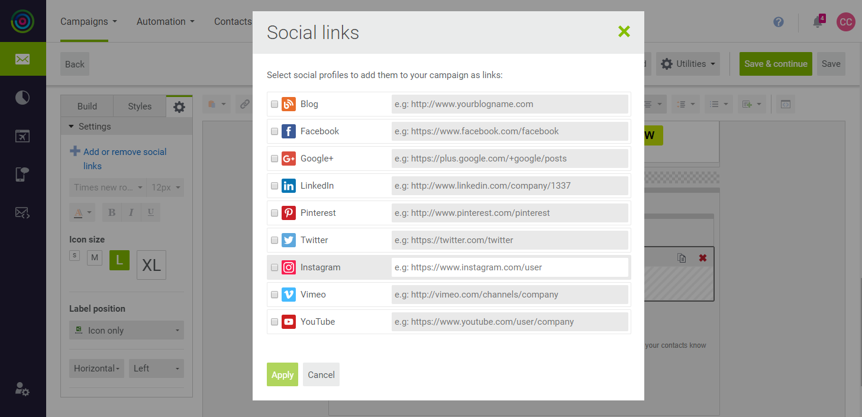862x417 pixels.
Task: Select icon size XL
Action: coord(151,265)
